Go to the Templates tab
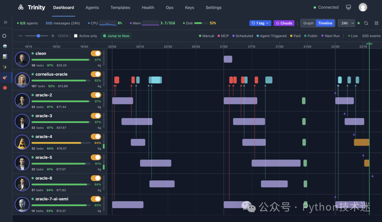This screenshot has height=222, width=382. [120, 7]
